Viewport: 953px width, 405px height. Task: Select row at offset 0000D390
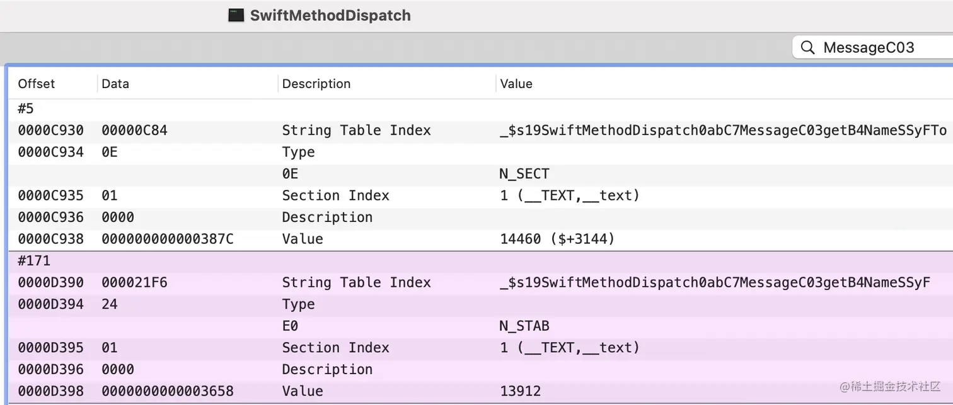tap(50, 283)
